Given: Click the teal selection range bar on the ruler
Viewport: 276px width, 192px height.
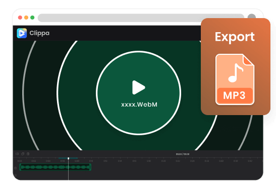Looking at the screenshot, I should click(x=68, y=158).
